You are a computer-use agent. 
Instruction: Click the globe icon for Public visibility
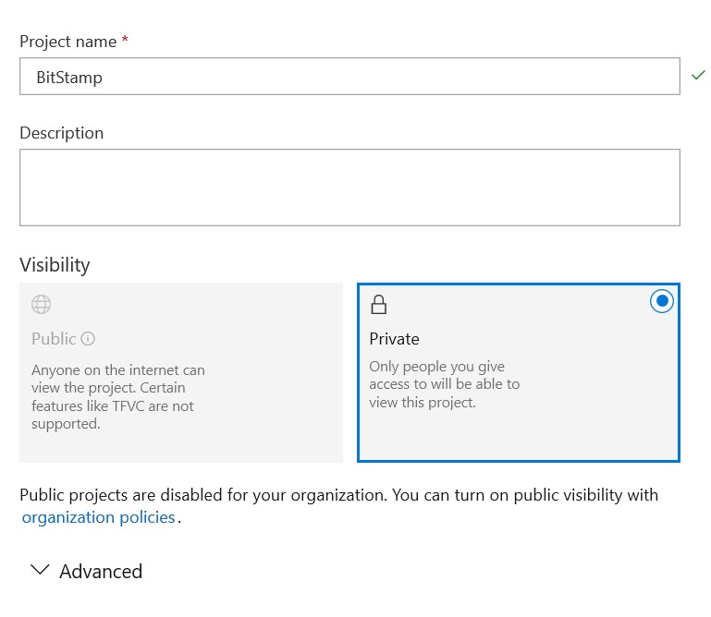pos(42,304)
